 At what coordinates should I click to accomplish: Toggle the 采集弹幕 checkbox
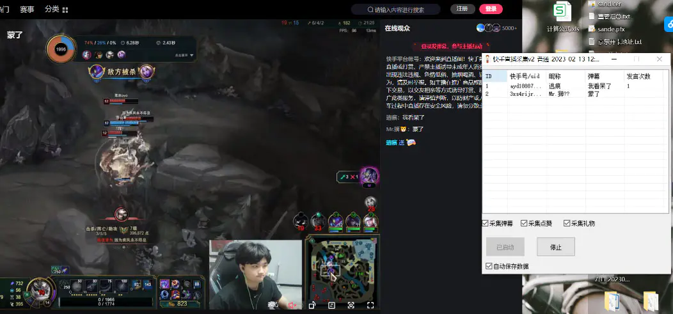coord(485,223)
